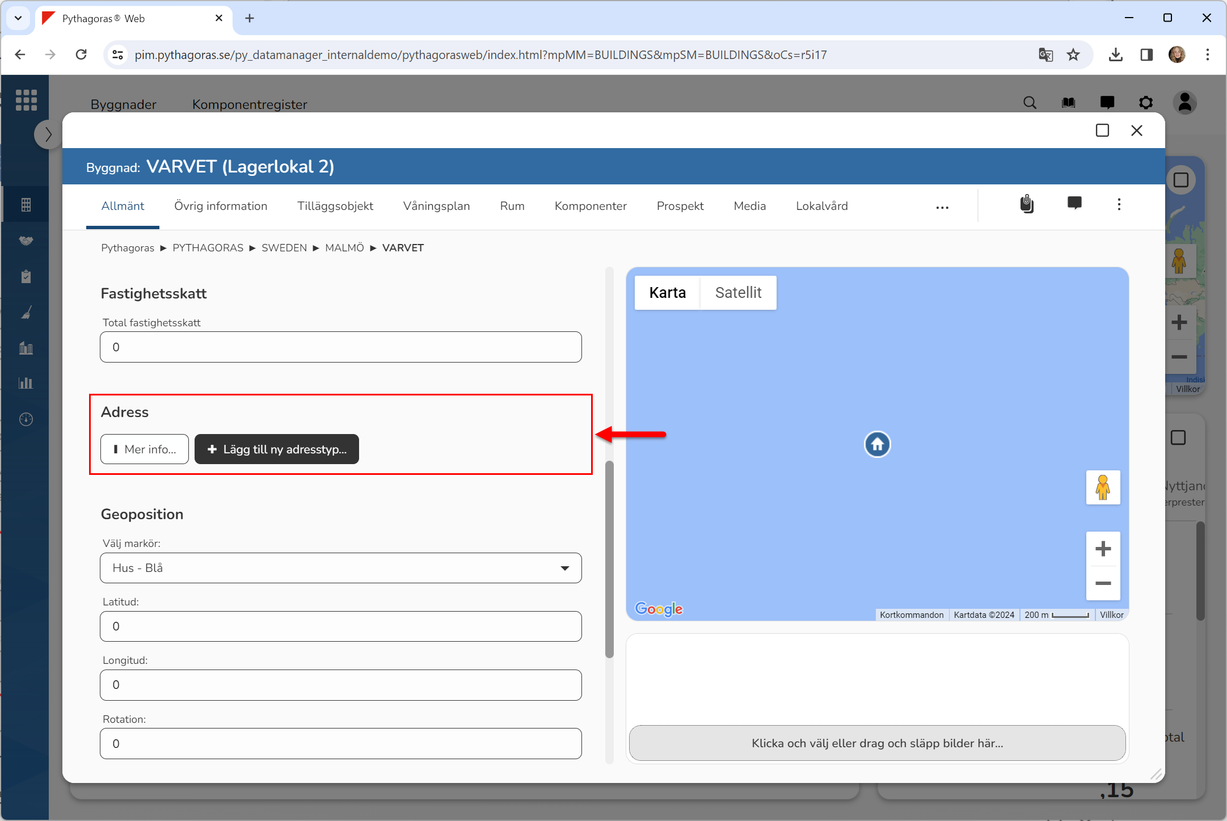Click the blue house marker on map
The image size is (1227, 821).
877,444
